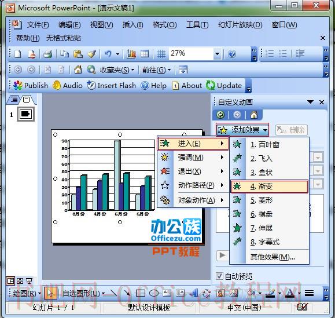The width and height of the screenshot is (335, 318).
Task: Expand the 退出(X) submenu
Action: click(x=193, y=171)
